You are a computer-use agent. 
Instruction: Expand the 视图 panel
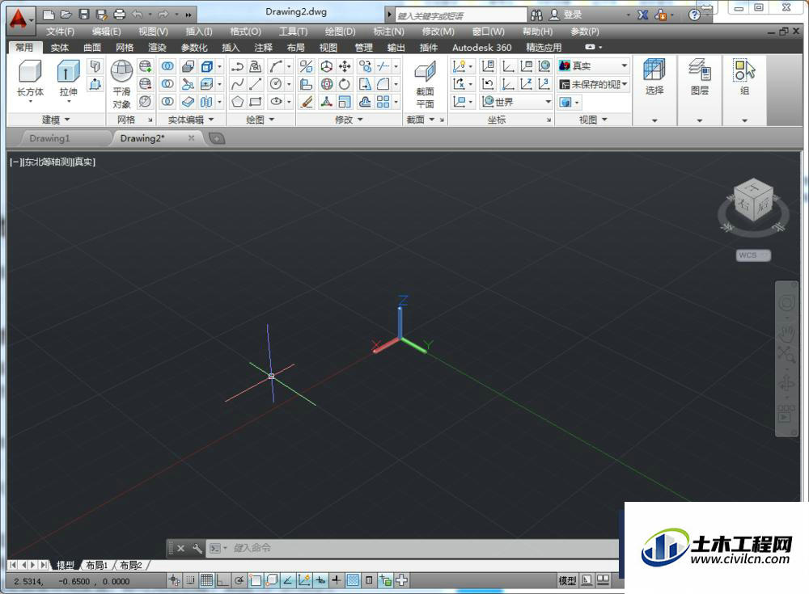point(593,120)
